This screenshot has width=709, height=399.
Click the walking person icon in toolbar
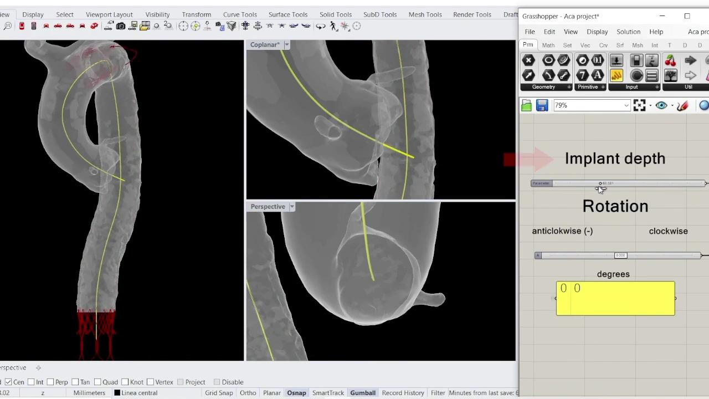pyautogui.click(x=333, y=26)
